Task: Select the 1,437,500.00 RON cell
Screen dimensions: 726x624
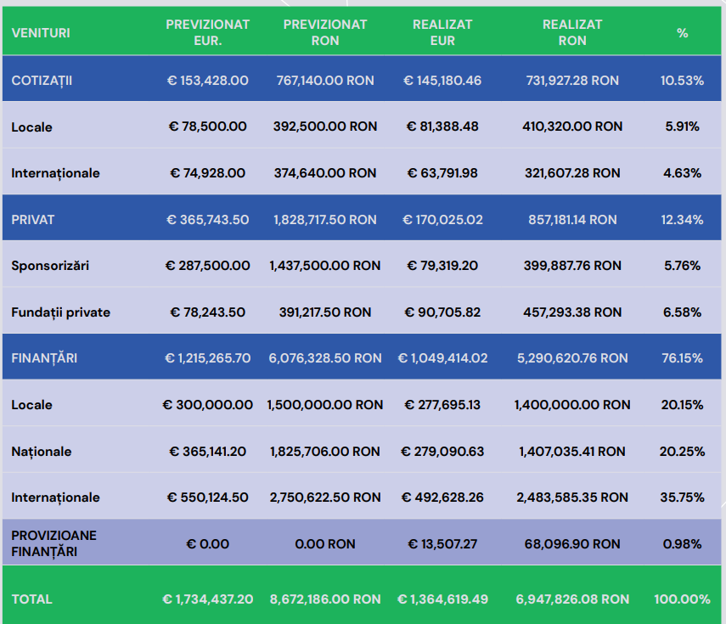Action: point(325,266)
